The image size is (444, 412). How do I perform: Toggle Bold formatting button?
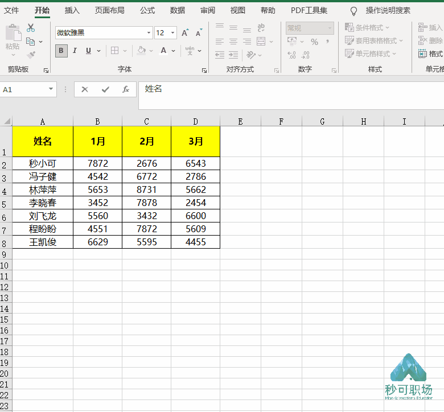tap(61, 51)
